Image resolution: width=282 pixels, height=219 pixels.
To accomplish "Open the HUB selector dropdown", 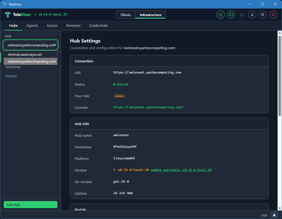I will (x=31, y=45).
